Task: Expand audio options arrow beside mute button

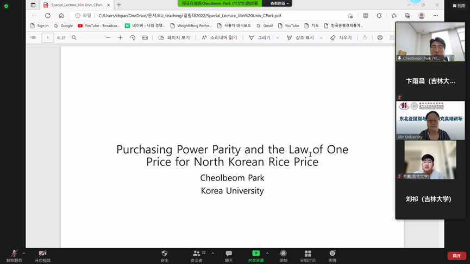Action: [24, 253]
